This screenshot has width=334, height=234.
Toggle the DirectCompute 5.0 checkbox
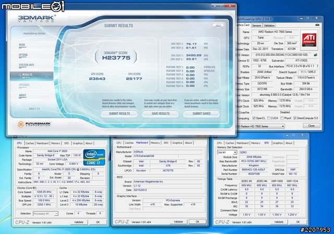(x=295, y=118)
